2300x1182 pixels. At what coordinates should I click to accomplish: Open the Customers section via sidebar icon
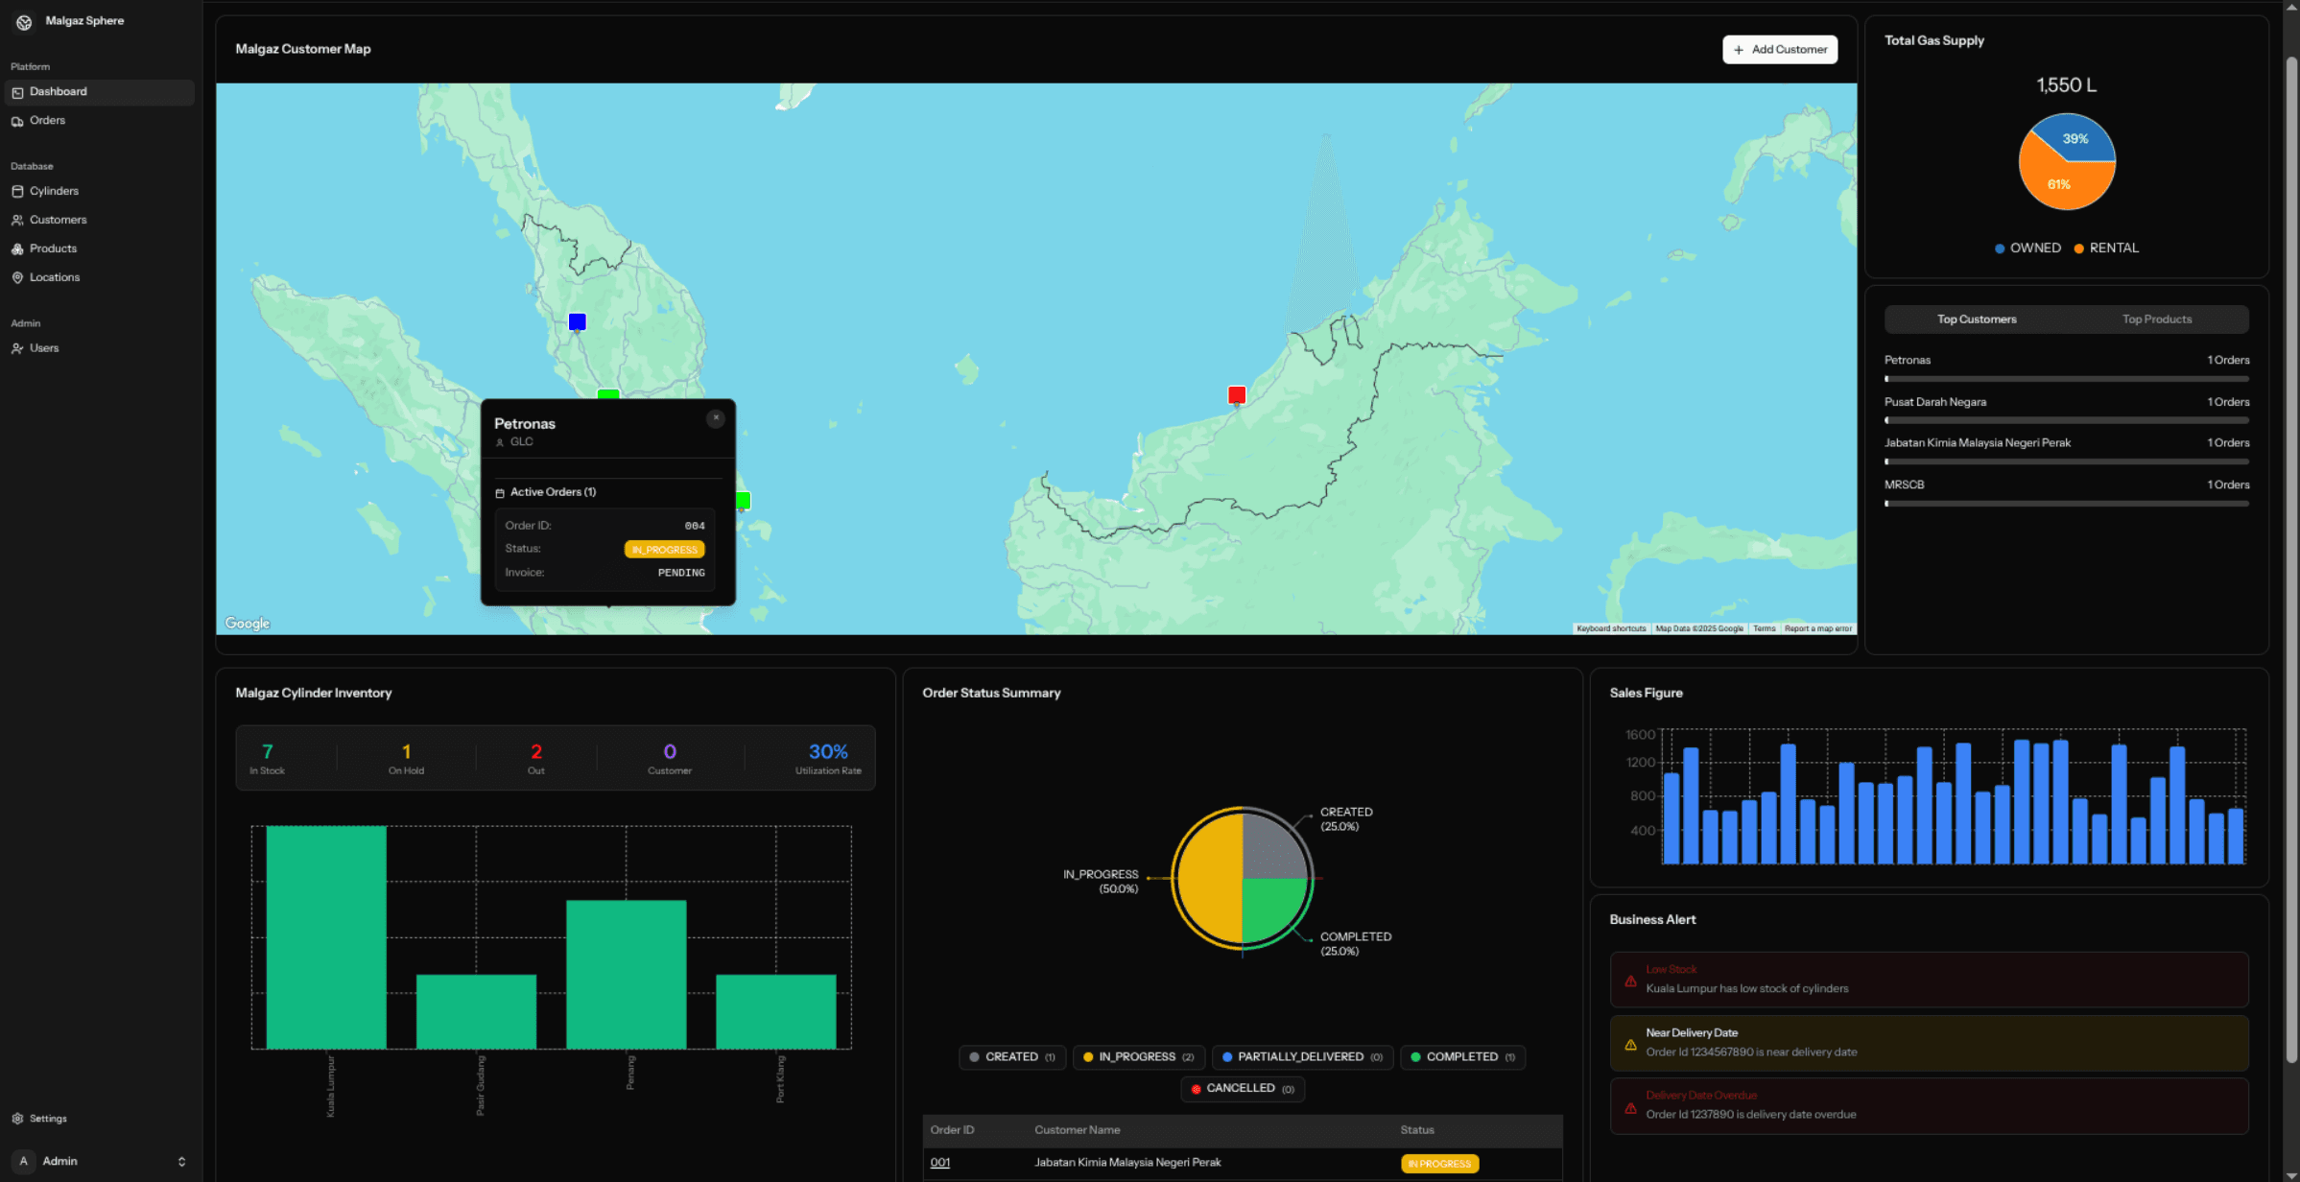pos(18,220)
